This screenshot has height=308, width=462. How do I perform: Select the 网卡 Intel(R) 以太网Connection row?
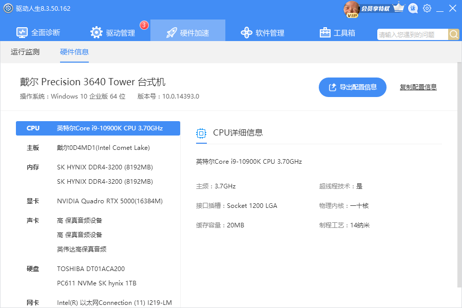point(98,303)
